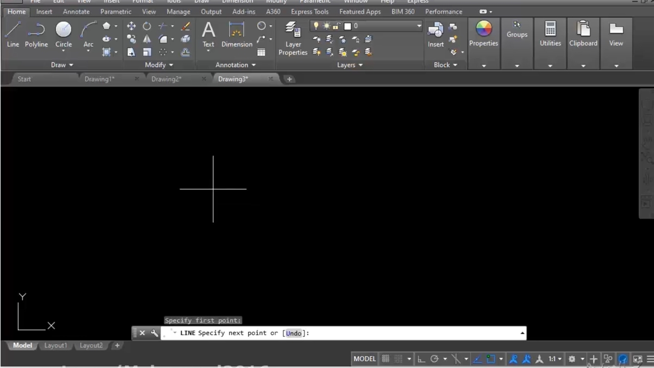Switch to the Drawing2 document tab
Screen dimensions: 654x368
pyautogui.click(x=166, y=79)
